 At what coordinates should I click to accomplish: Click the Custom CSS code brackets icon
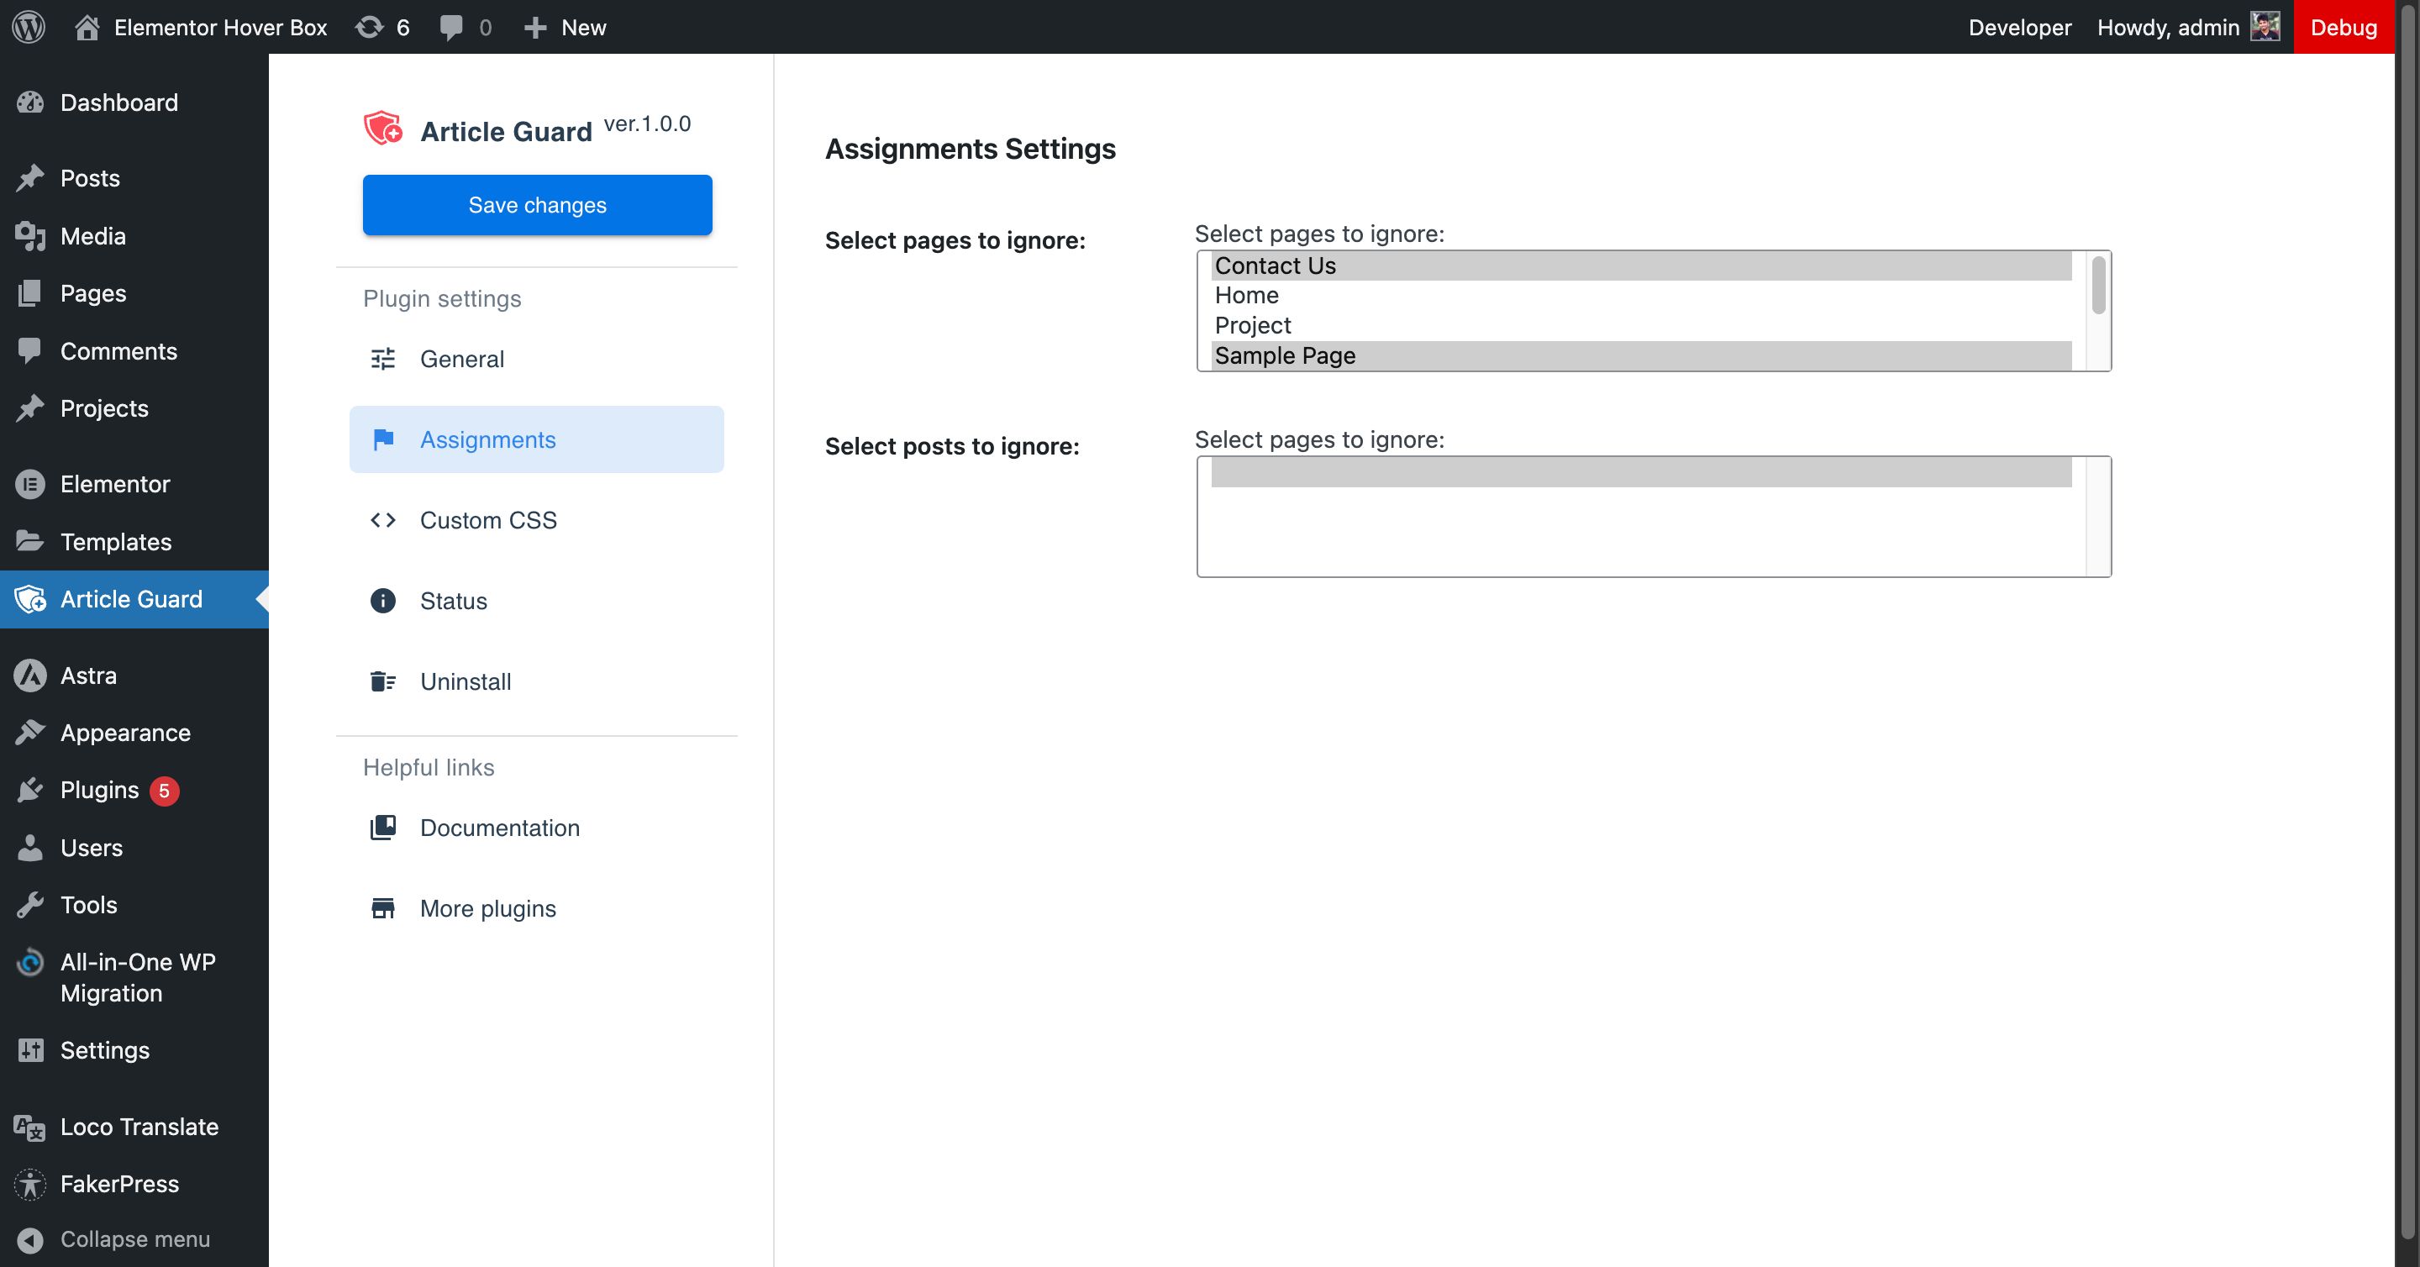click(383, 520)
